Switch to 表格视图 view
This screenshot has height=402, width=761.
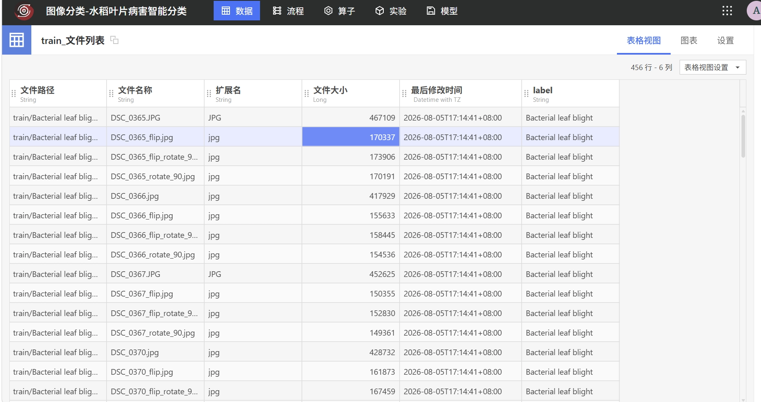643,40
